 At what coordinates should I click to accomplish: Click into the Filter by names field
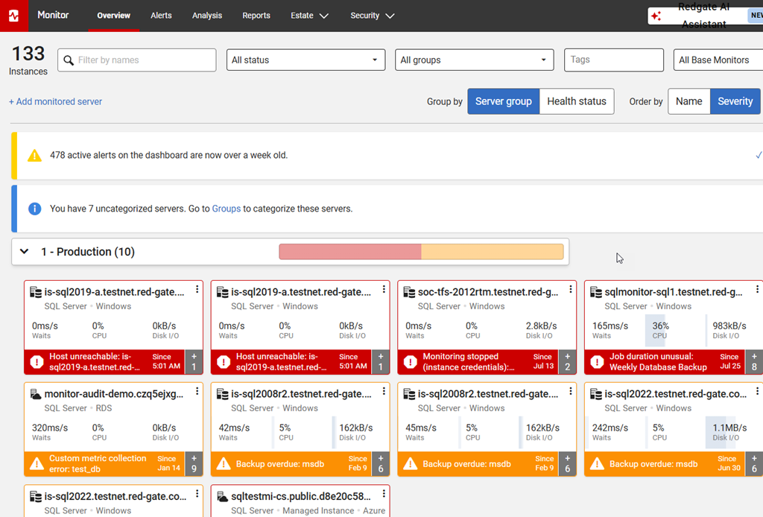pyautogui.click(x=137, y=60)
